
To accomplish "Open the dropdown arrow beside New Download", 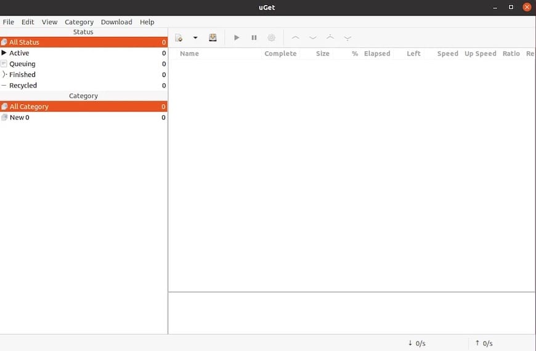I will coord(195,38).
